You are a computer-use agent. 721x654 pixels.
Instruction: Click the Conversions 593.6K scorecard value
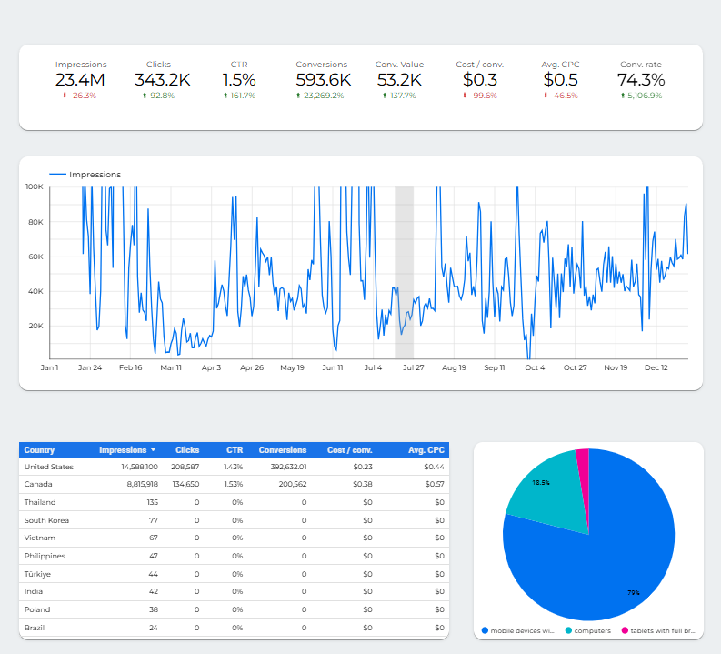(x=321, y=80)
